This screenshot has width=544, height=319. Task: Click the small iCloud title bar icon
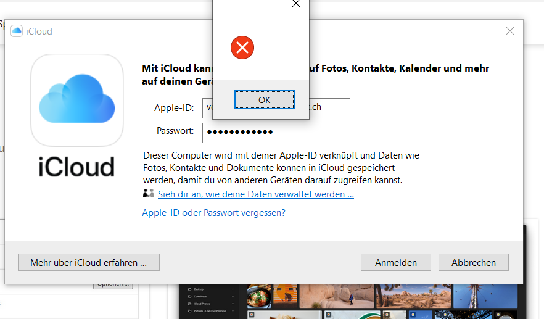(17, 31)
